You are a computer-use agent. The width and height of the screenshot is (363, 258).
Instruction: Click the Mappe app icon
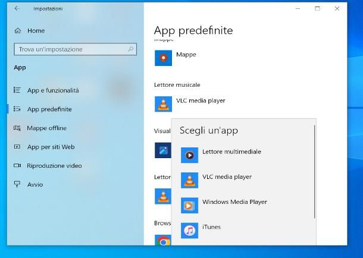163,58
